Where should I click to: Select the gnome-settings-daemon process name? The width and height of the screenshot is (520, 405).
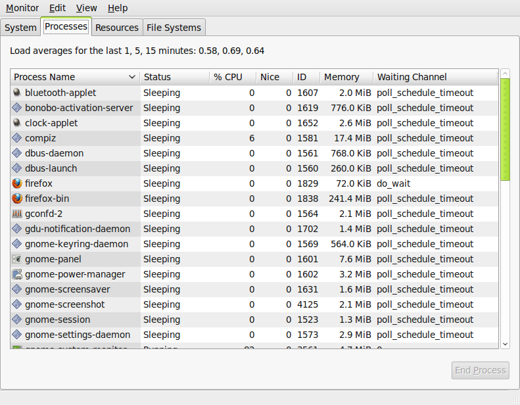coord(78,335)
